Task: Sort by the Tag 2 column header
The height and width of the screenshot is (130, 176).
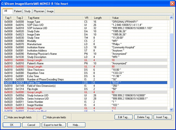Action: pyautogui.click(x=20, y=18)
